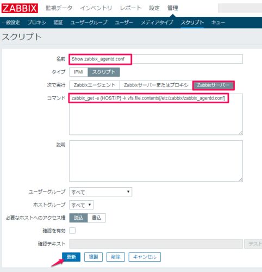Select 読込 host access option
The image size is (262, 272).
click(78, 218)
